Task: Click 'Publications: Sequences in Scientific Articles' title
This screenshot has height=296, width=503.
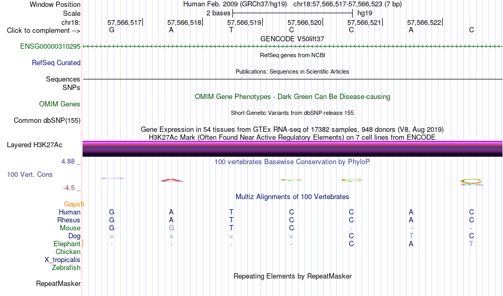Action: 292,71
